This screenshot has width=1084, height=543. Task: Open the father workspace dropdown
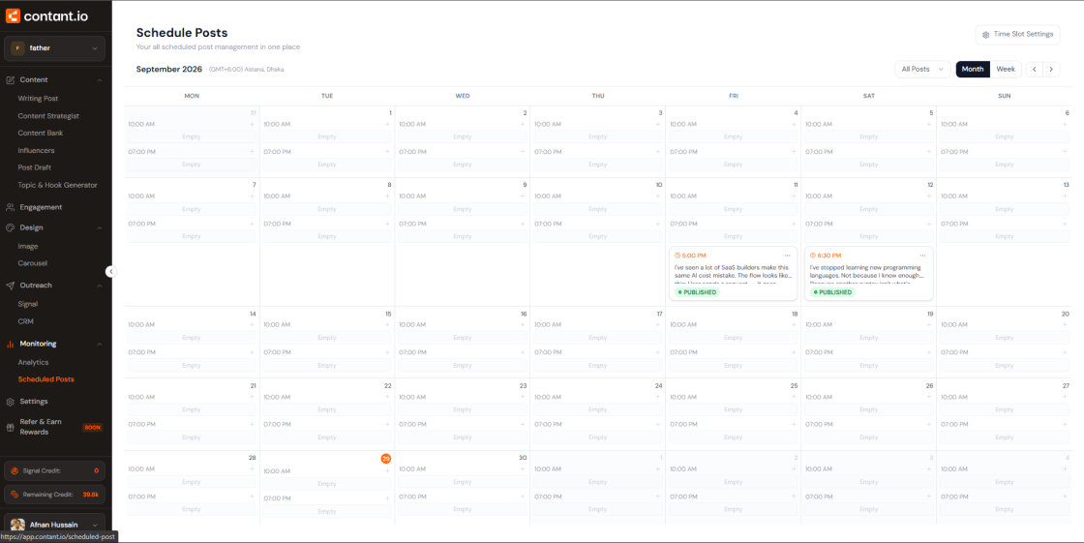tap(54, 48)
